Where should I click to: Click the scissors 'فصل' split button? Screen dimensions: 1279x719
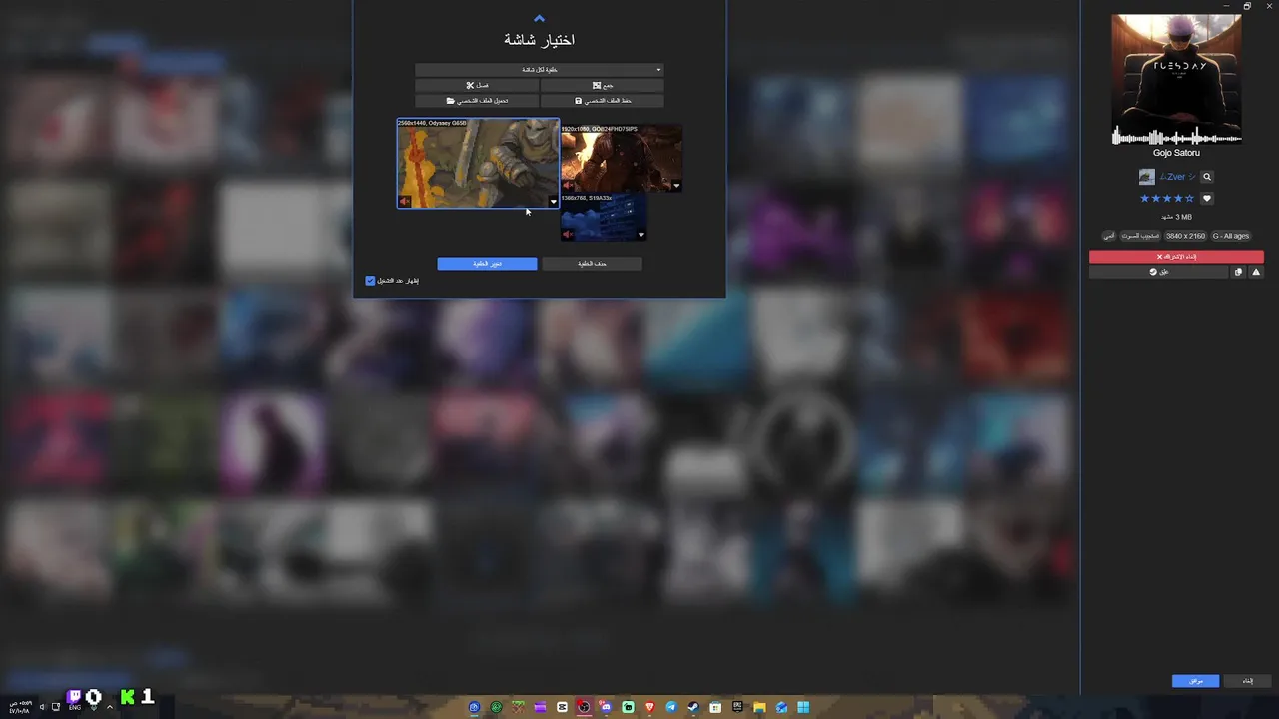[x=477, y=86]
